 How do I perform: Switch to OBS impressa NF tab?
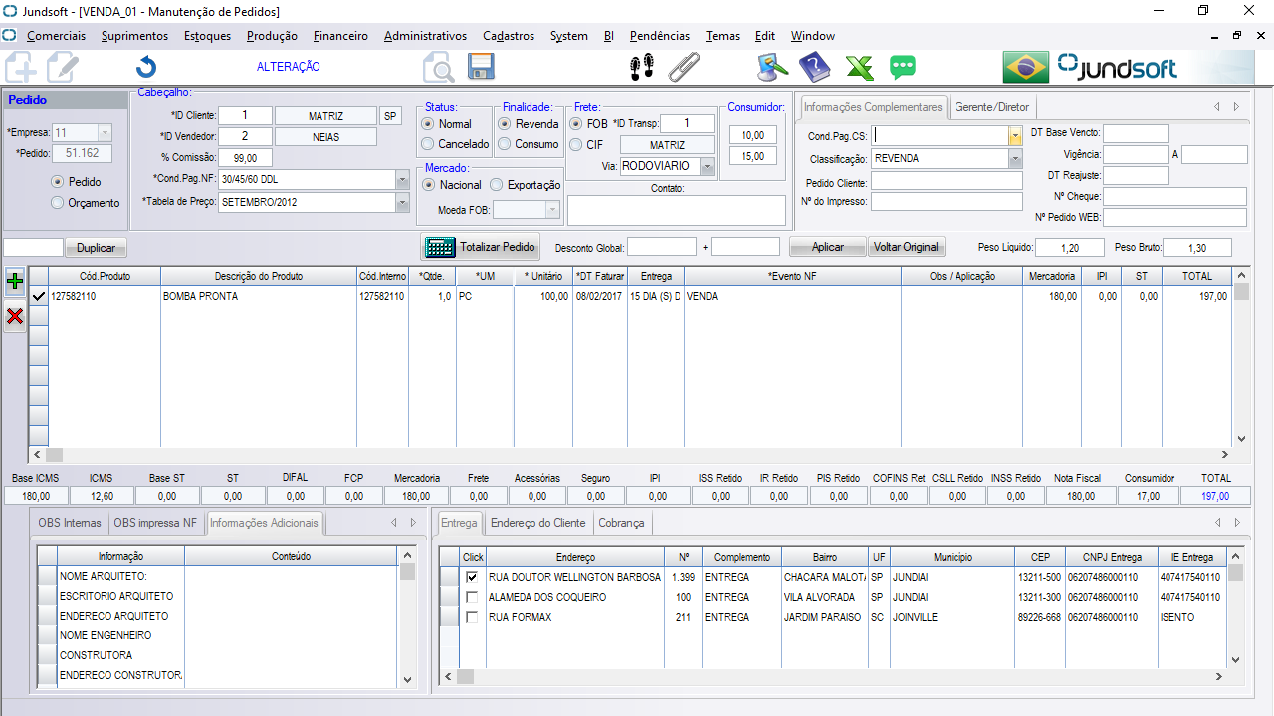pyautogui.click(x=155, y=523)
